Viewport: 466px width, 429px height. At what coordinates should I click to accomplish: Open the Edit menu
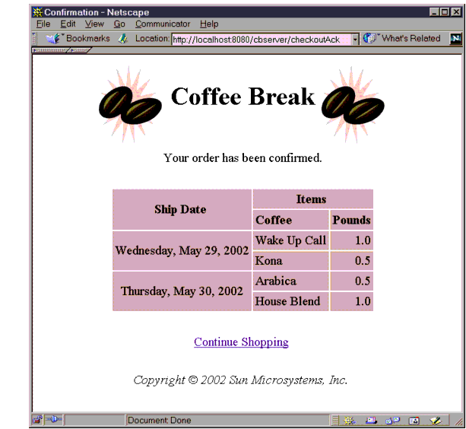tap(68, 24)
